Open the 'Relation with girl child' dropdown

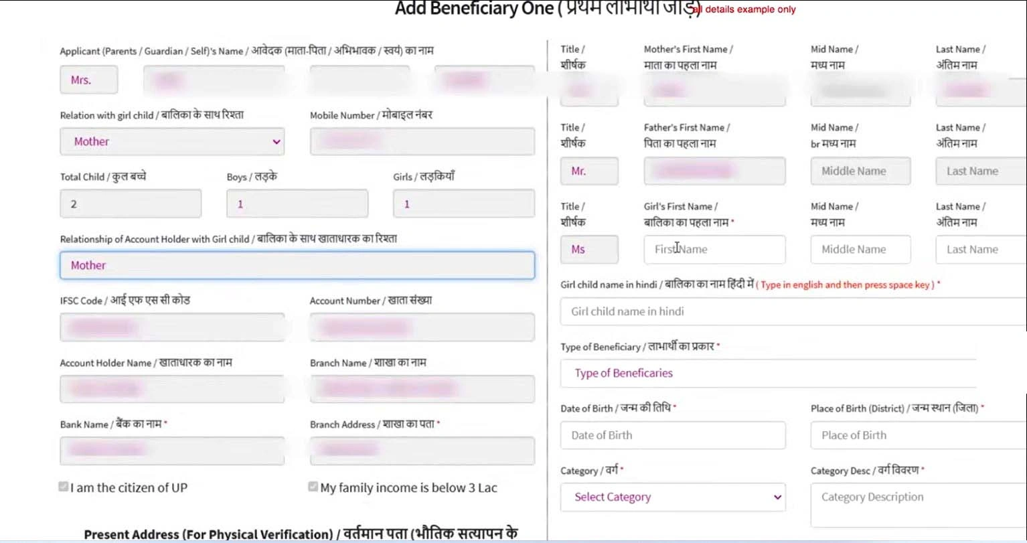coord(172,142)
